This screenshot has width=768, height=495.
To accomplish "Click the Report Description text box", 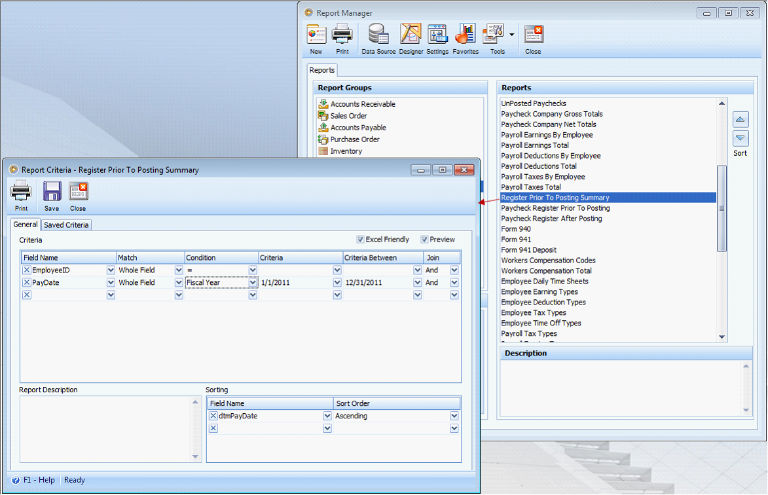I will coord(106,429).
